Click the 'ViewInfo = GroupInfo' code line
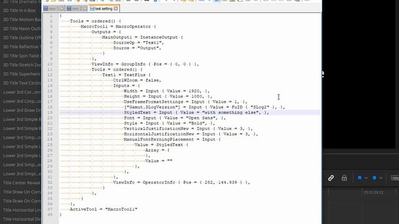 (145, 64)
